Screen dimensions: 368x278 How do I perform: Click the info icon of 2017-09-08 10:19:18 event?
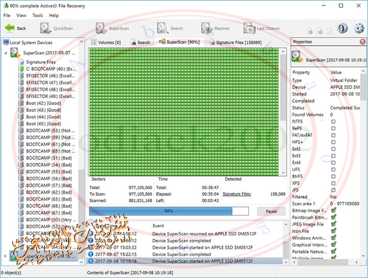tap(91, 261)
